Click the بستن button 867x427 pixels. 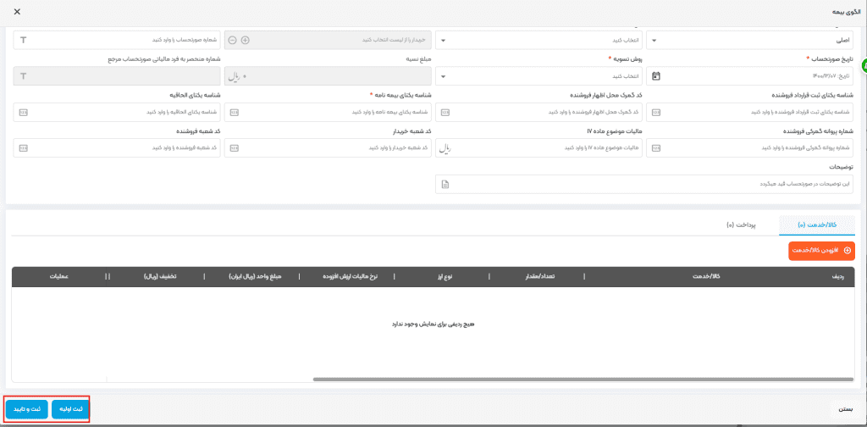(x=846, y=409)
